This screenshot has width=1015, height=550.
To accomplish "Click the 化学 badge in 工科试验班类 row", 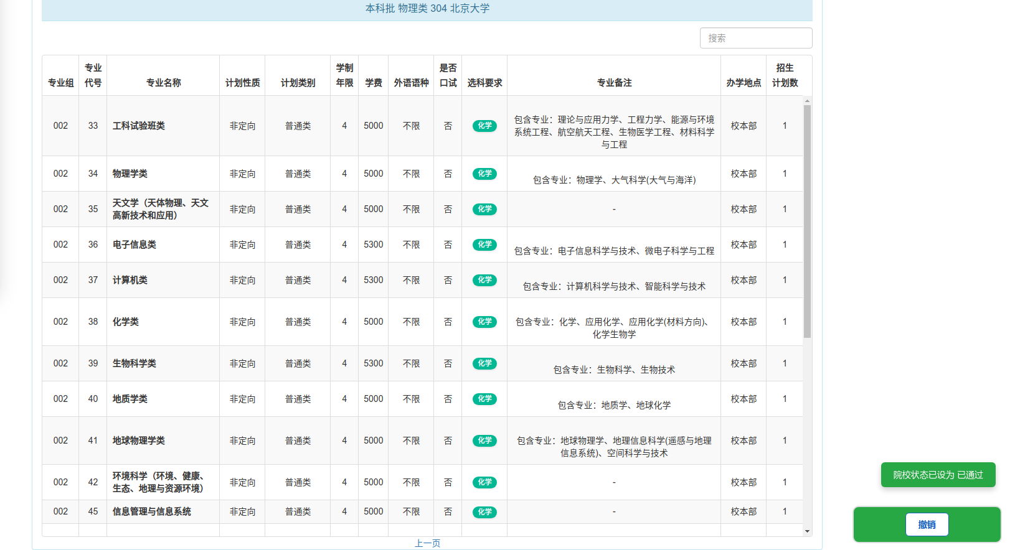I will (484, 126).
